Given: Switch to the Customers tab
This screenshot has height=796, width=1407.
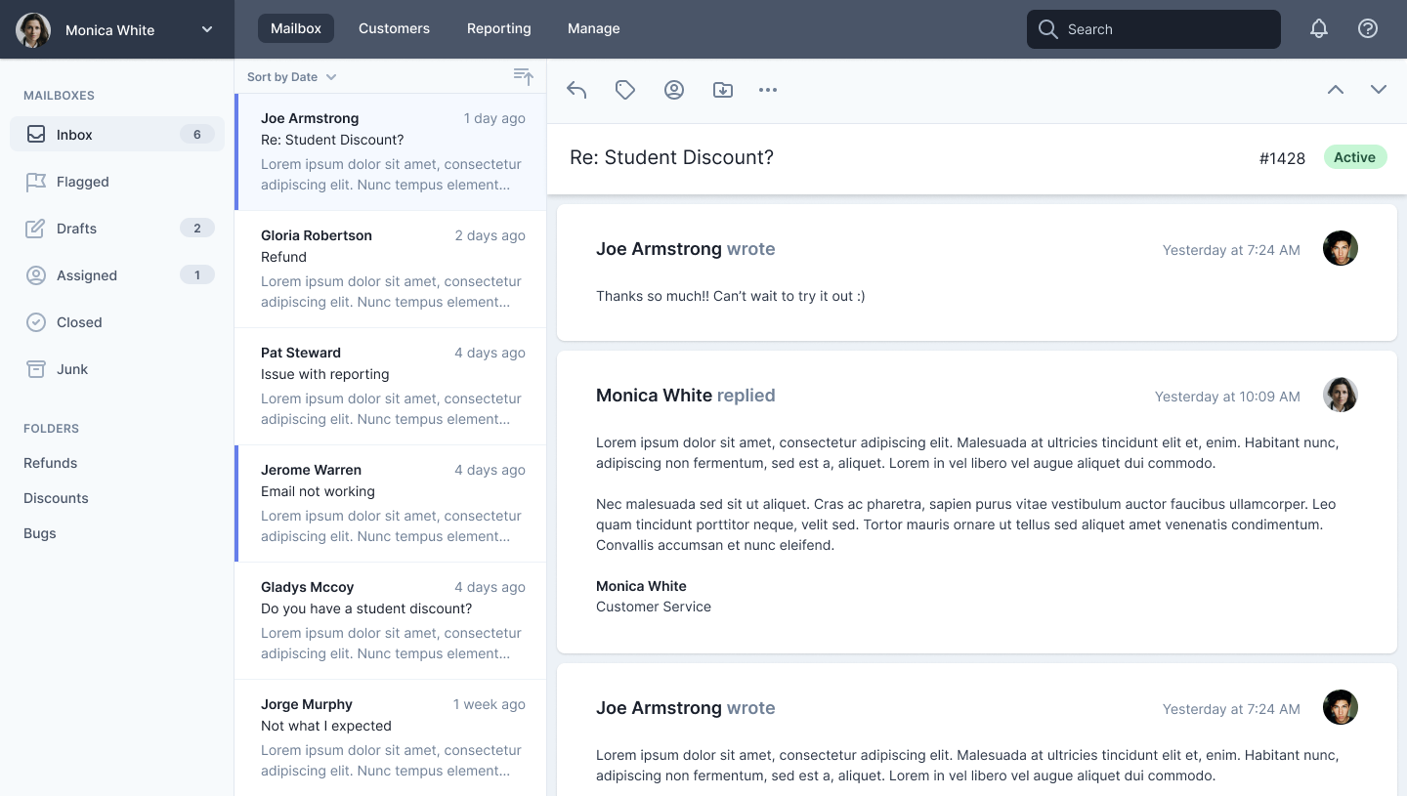Looking at the screenshot, I should pyautogui.click(x=394, y=29).
